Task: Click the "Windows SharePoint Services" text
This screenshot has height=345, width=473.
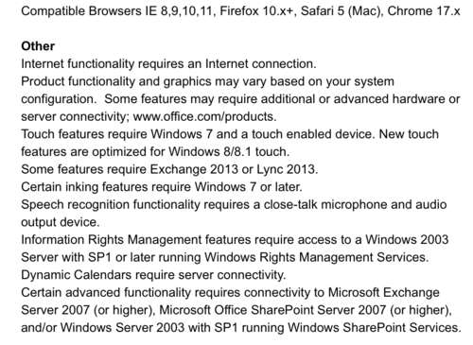Action: click(374, 328)
